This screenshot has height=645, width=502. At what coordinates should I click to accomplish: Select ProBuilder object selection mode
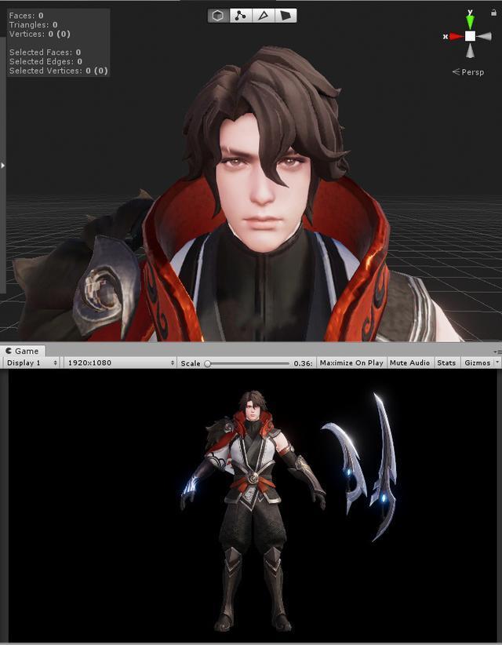click(218, 15)
